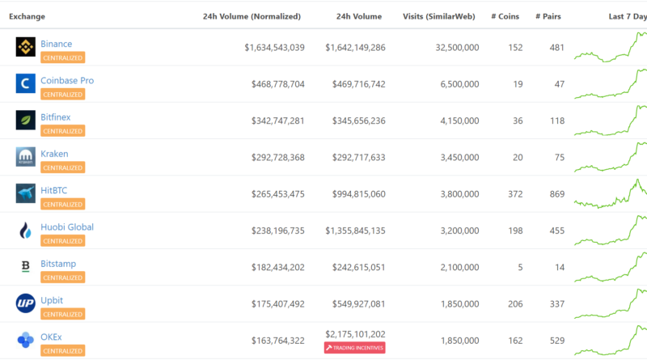Click Binance pairs count 481
The image size is (647, 360).
click(557, 48)
